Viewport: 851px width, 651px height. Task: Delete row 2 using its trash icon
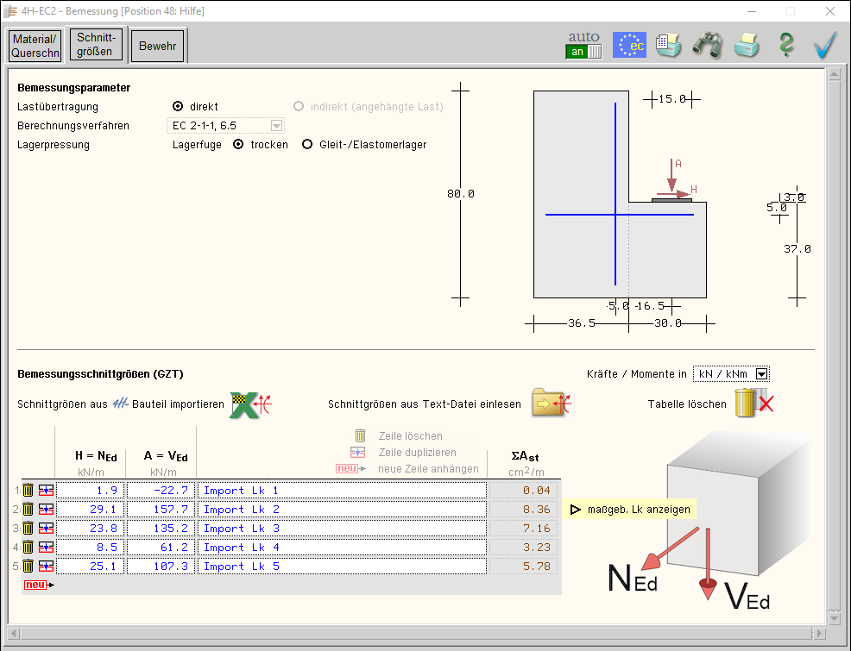(x=28, y=510)
